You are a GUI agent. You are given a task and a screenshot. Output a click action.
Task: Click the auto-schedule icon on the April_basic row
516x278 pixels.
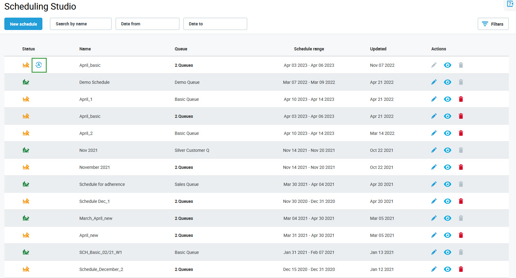coord(39,65)
